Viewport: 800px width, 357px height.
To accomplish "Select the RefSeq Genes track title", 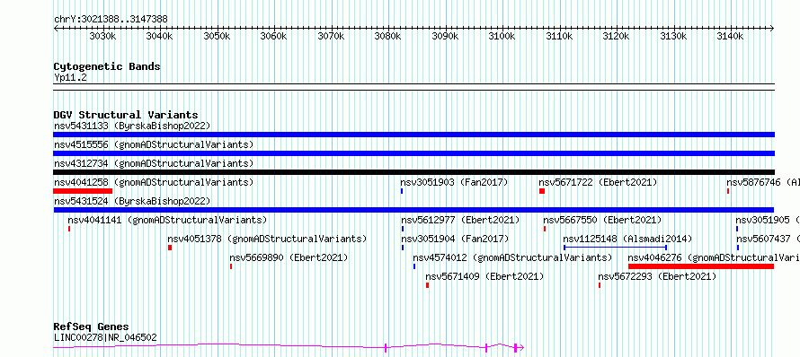I will coord(92,327).
